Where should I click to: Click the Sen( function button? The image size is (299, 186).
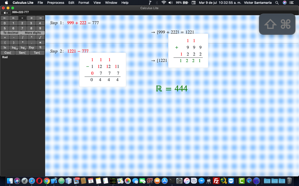(22, 53)
